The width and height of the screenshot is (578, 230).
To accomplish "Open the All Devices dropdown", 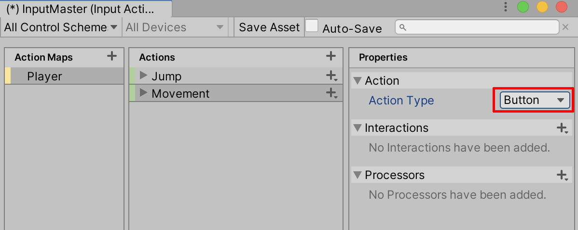I will 174,27.
